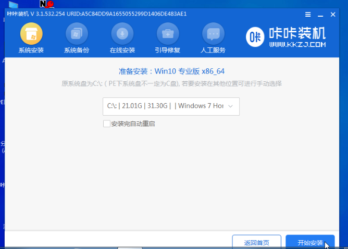Expand the drive list using the chevron arrow
This screenshot has height=249, width=348.
(x=231, y=106)
